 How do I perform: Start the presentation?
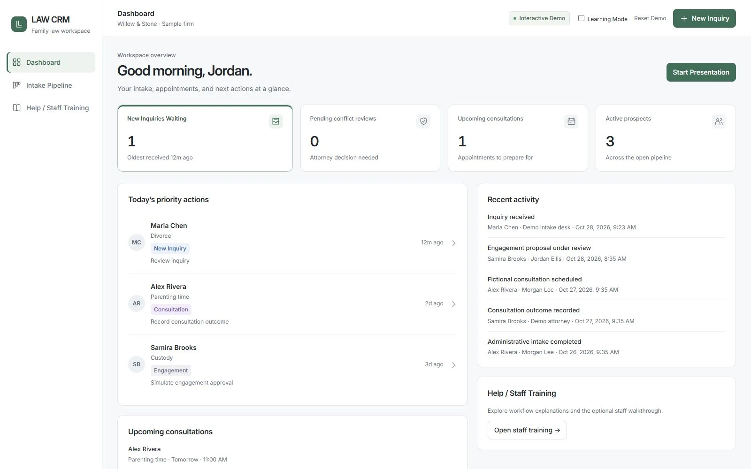[701, 72]
